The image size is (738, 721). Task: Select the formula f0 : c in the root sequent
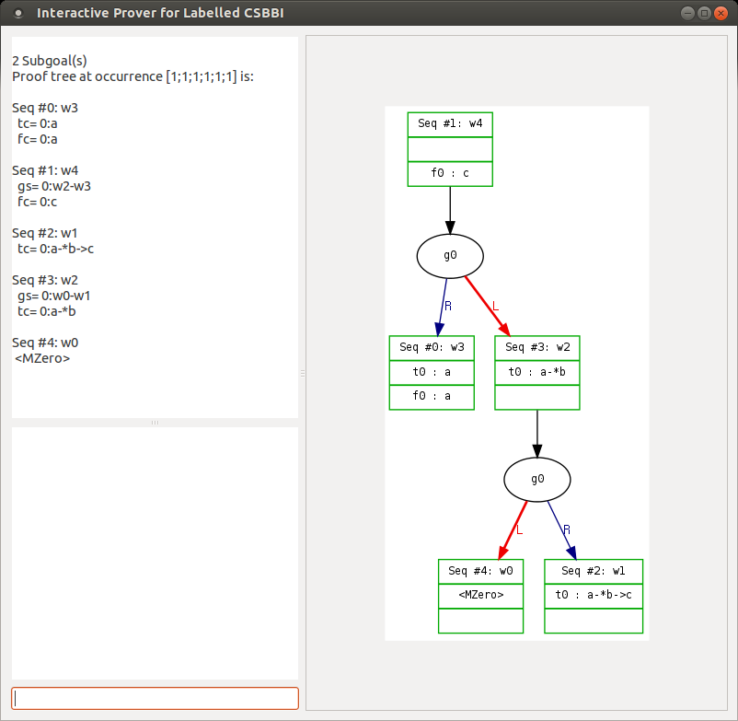(x=449, y=173)
